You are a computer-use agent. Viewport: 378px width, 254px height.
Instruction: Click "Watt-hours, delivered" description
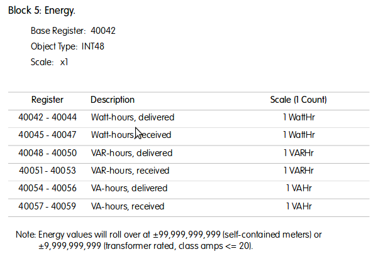[x=133, y=117]
